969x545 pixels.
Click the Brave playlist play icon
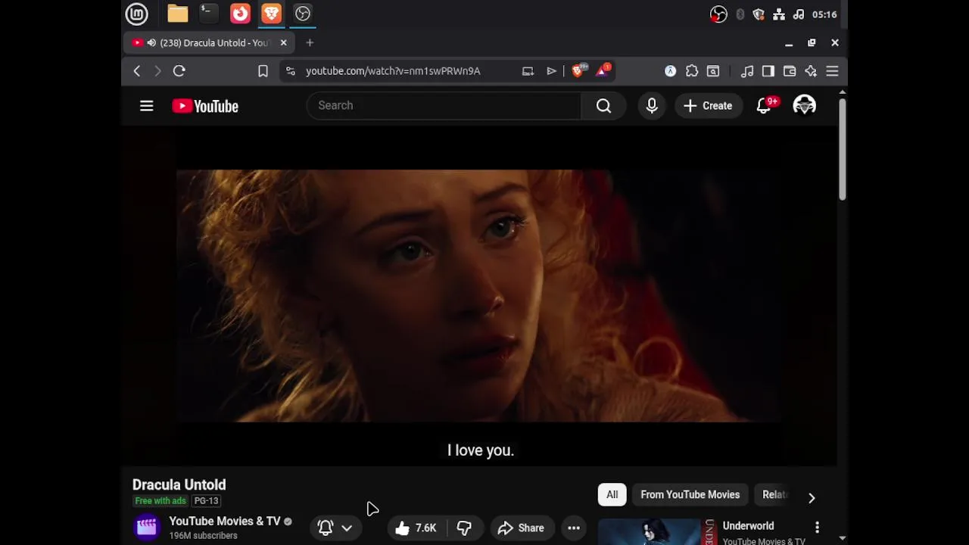pos(551,71)
